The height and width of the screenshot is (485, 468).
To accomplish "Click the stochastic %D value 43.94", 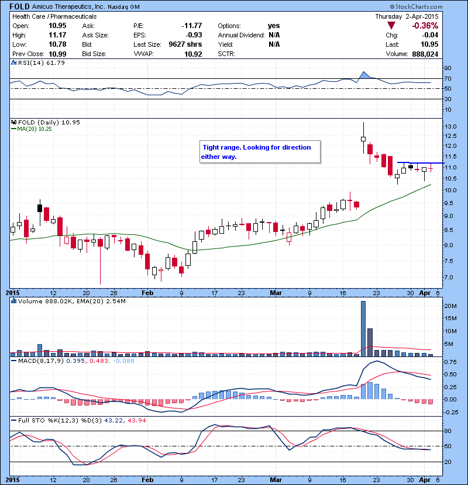I will point(136,420).
